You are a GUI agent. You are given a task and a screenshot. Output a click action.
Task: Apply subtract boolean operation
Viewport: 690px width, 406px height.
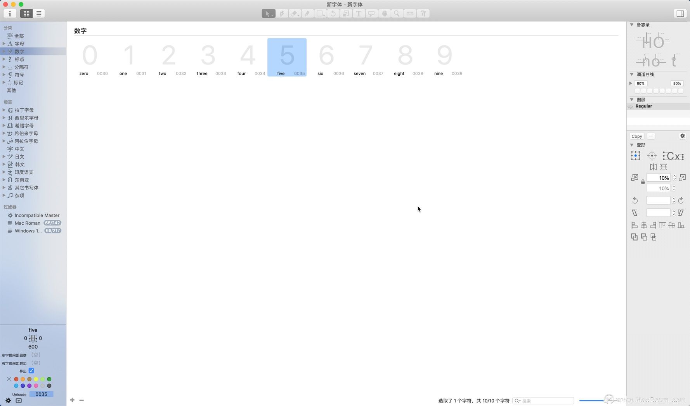[x=644, y=237]
